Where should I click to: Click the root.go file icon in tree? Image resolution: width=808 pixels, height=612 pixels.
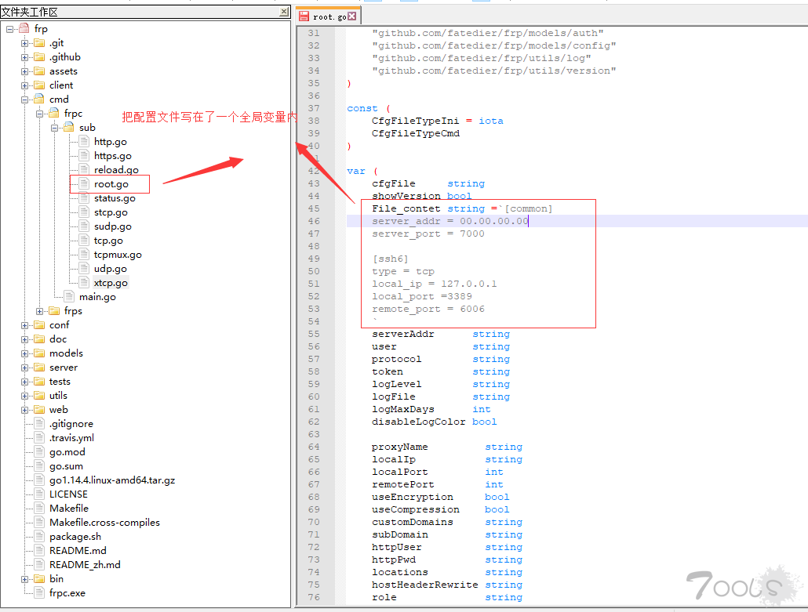click(84, 183)
